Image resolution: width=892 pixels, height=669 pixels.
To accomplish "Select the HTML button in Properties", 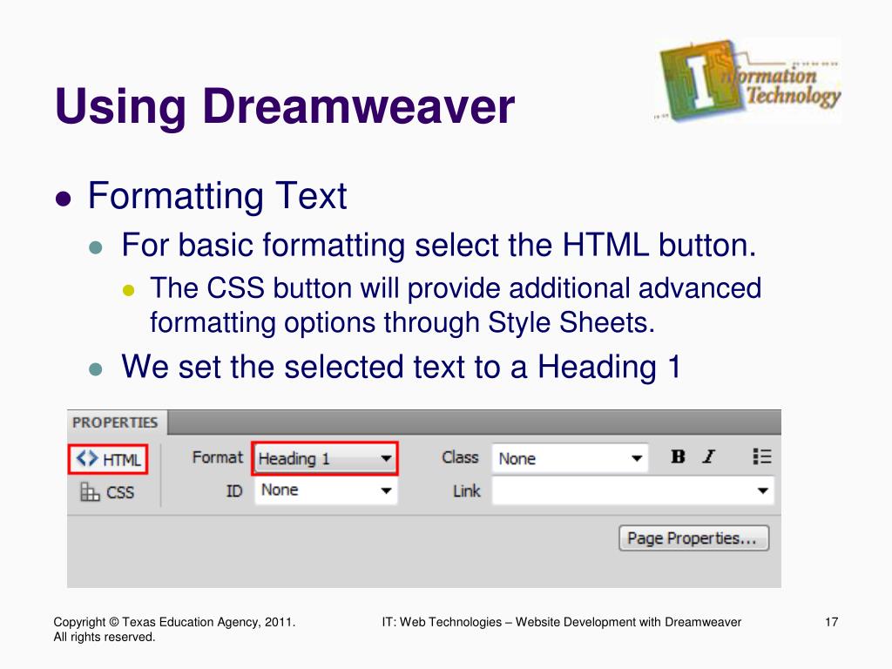I will [108, 459].
